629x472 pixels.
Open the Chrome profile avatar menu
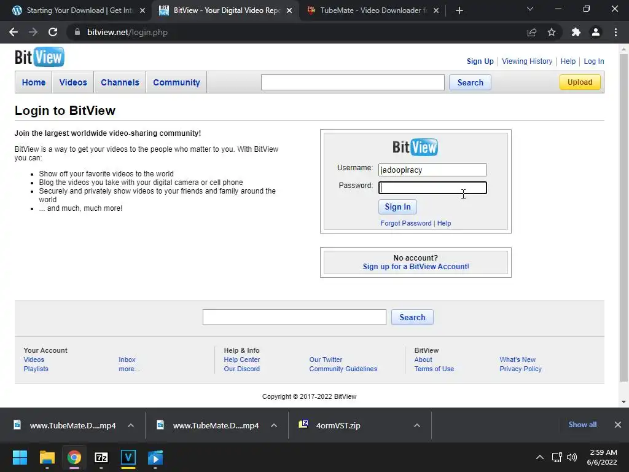[x=596, y=32]
